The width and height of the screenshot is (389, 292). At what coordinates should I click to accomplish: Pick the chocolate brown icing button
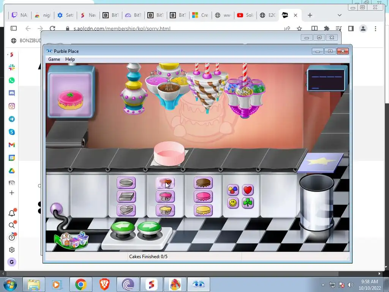pos(203,183)
